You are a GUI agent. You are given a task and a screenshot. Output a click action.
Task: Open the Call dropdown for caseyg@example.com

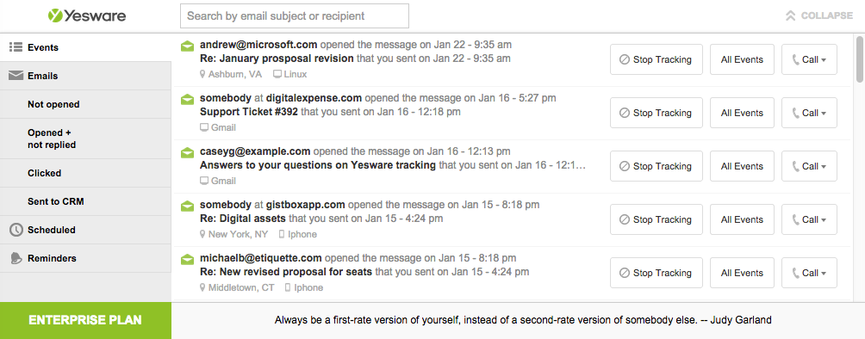click(809, 166)
